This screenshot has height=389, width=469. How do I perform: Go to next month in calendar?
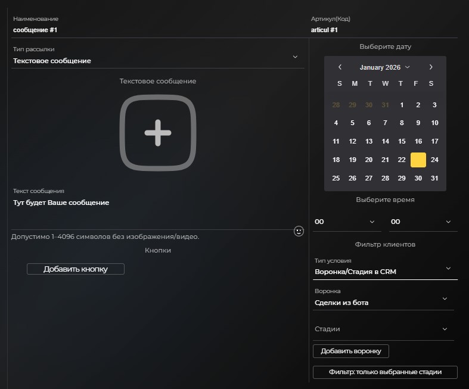point(431,67)
